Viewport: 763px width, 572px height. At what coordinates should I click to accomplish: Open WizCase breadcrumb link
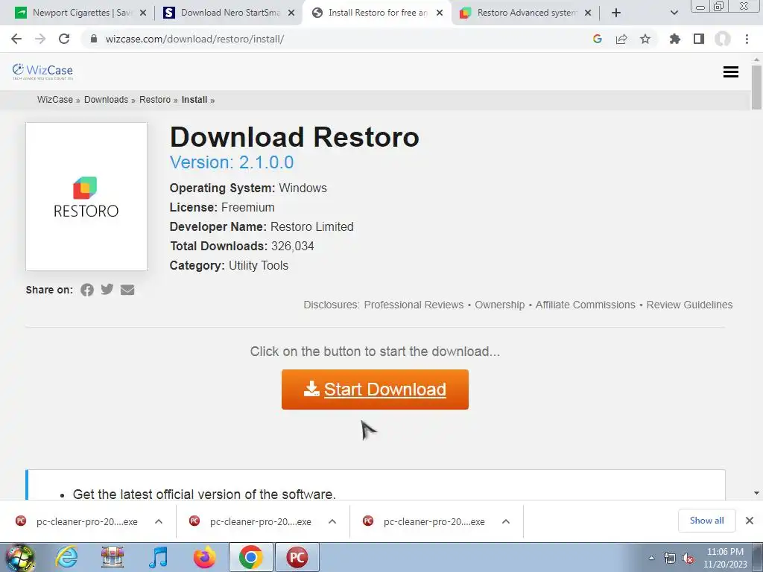[x=55, y=100]
